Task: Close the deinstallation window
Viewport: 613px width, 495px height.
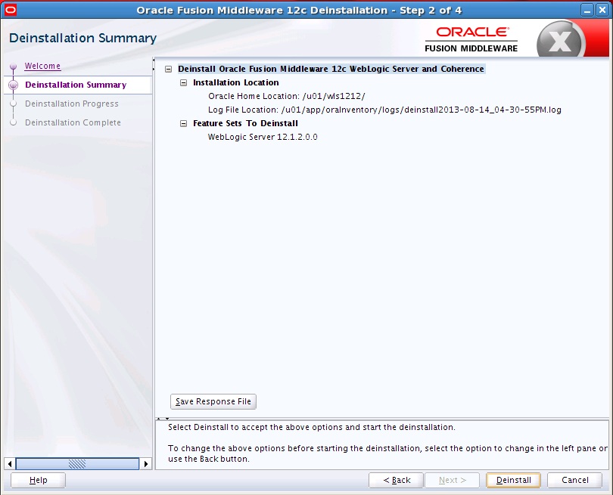Action: pos(602,10)
